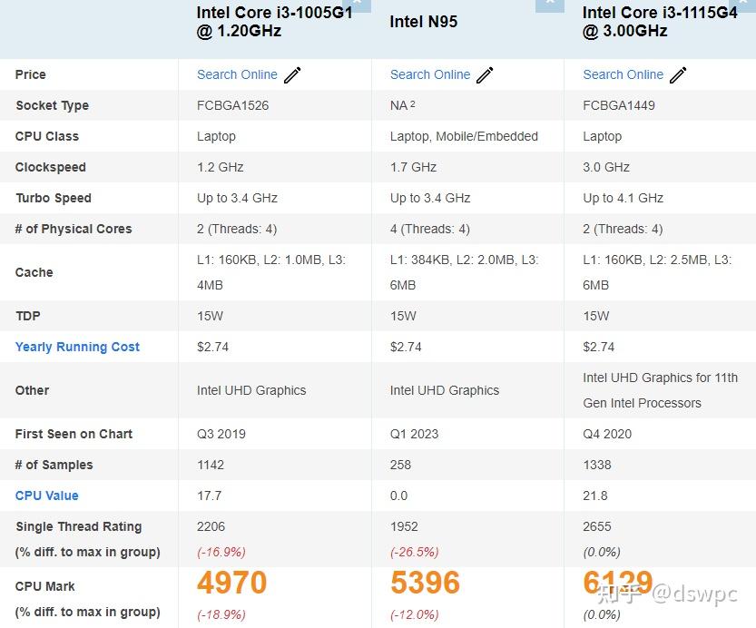Open Search Online under the Intel N95 column
The width and height of the screenshot is (756, 628).
click(x=429, y=74)
